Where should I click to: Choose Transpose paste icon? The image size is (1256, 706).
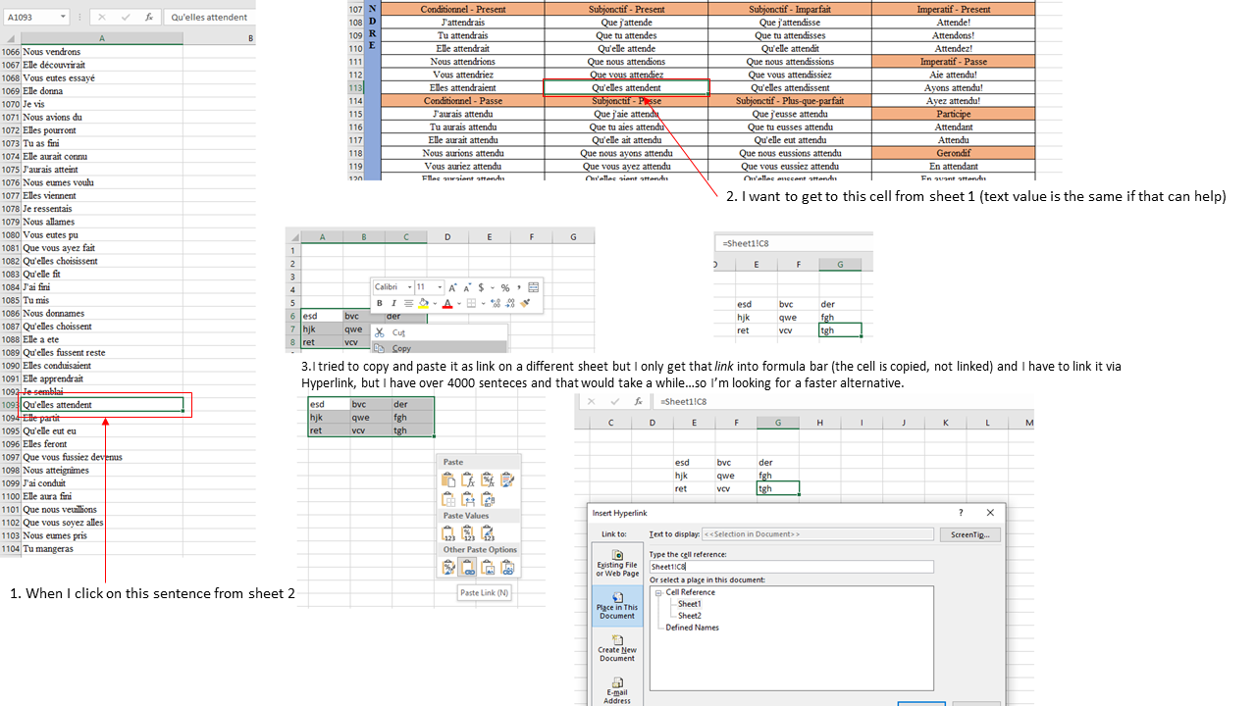pos(488,500)
